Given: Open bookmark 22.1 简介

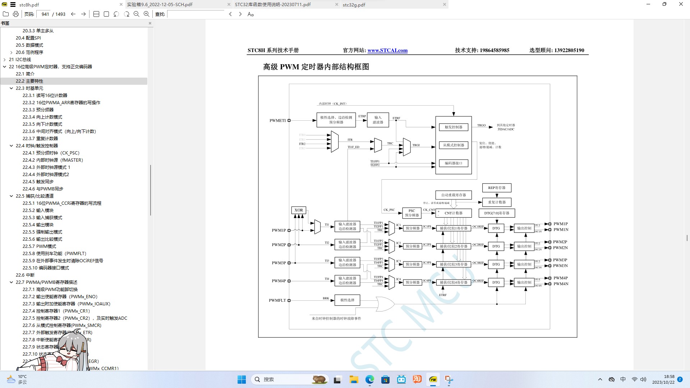Looking at the screenshot, I should pyautogui.click(x=25, y=74).
